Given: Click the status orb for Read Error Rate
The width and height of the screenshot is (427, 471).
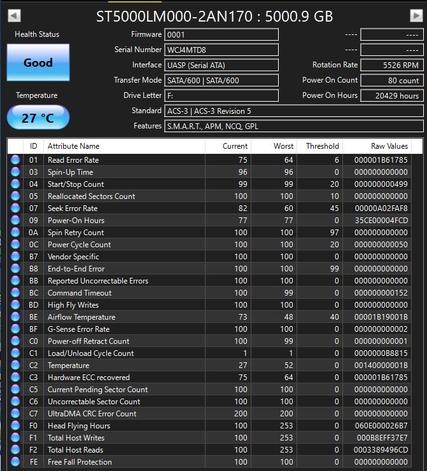Looking at the screenshot, I should pos(15,160).
